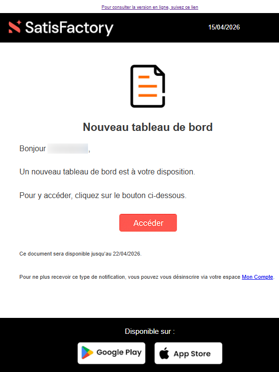Select the 15/04/2026 date in header

point(224,27)
